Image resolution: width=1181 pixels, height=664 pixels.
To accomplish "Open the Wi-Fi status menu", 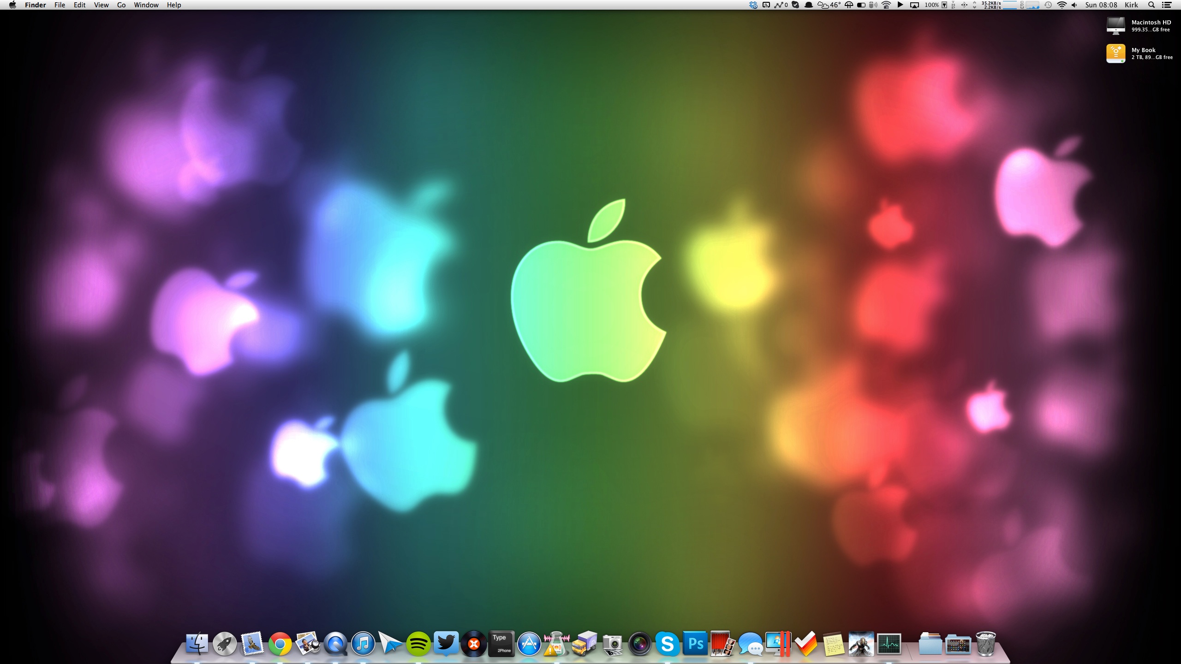I will 1062,5.
